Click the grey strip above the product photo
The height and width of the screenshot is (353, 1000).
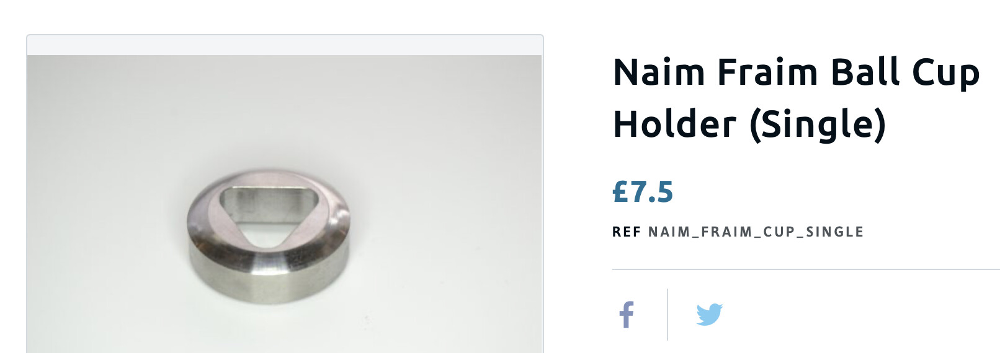pyautogui.click(x=285, y=46)
